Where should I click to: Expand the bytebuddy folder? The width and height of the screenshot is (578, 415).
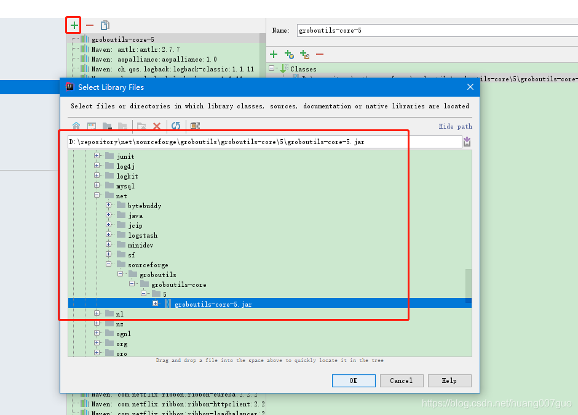tap(108, 204)
